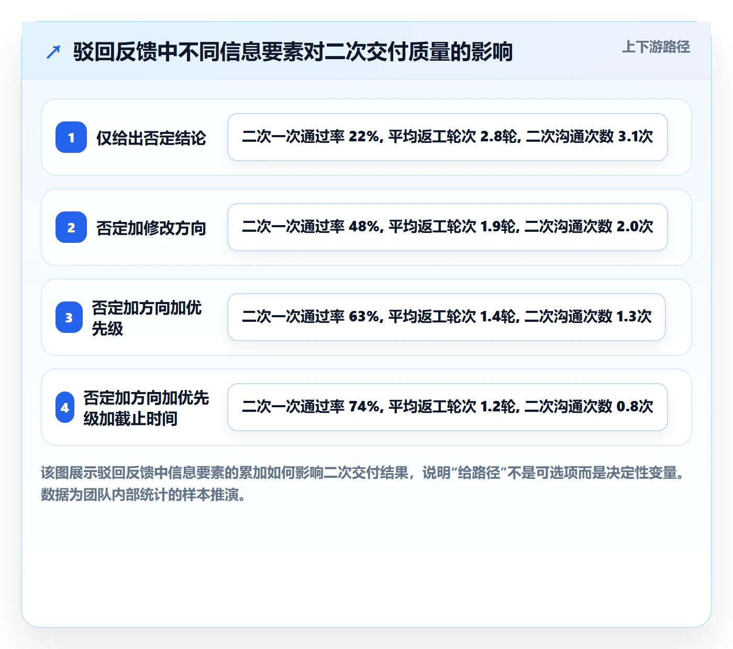Viewport: 733px width, 649px height.
Task: Select the title 驳回反馈中不同信息要素对二次交付质量的影响
Action: 293,52
